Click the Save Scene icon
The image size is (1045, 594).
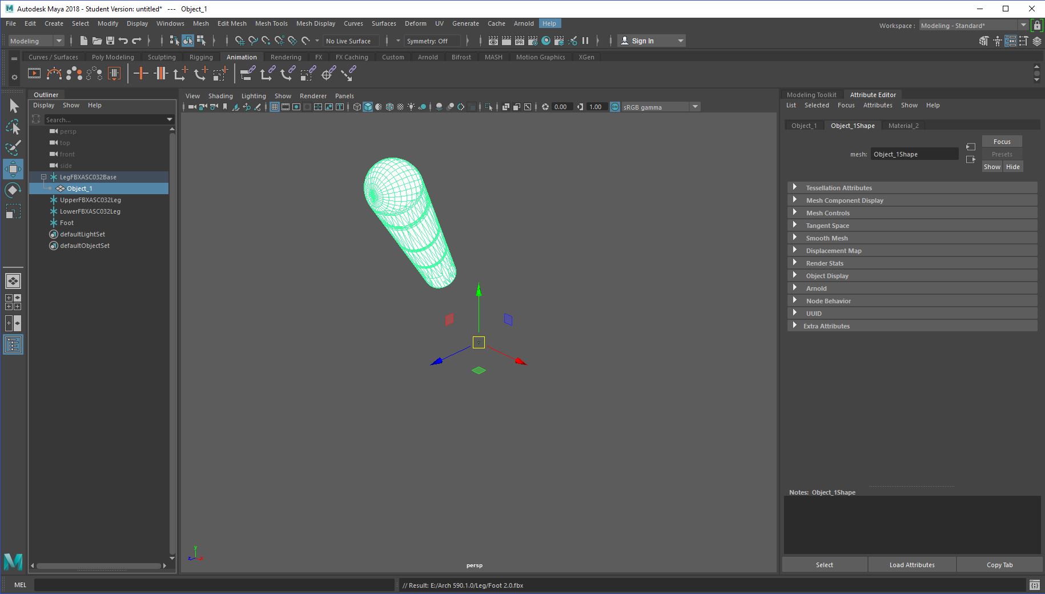[110, 41]
